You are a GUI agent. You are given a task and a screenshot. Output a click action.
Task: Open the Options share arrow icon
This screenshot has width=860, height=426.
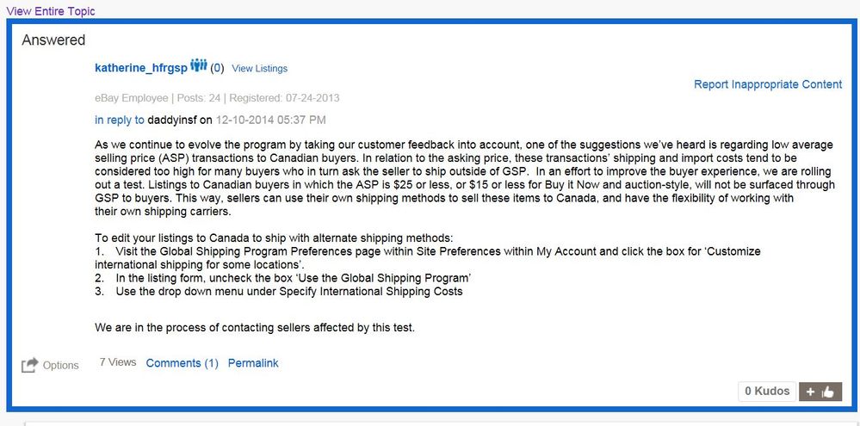29,365
